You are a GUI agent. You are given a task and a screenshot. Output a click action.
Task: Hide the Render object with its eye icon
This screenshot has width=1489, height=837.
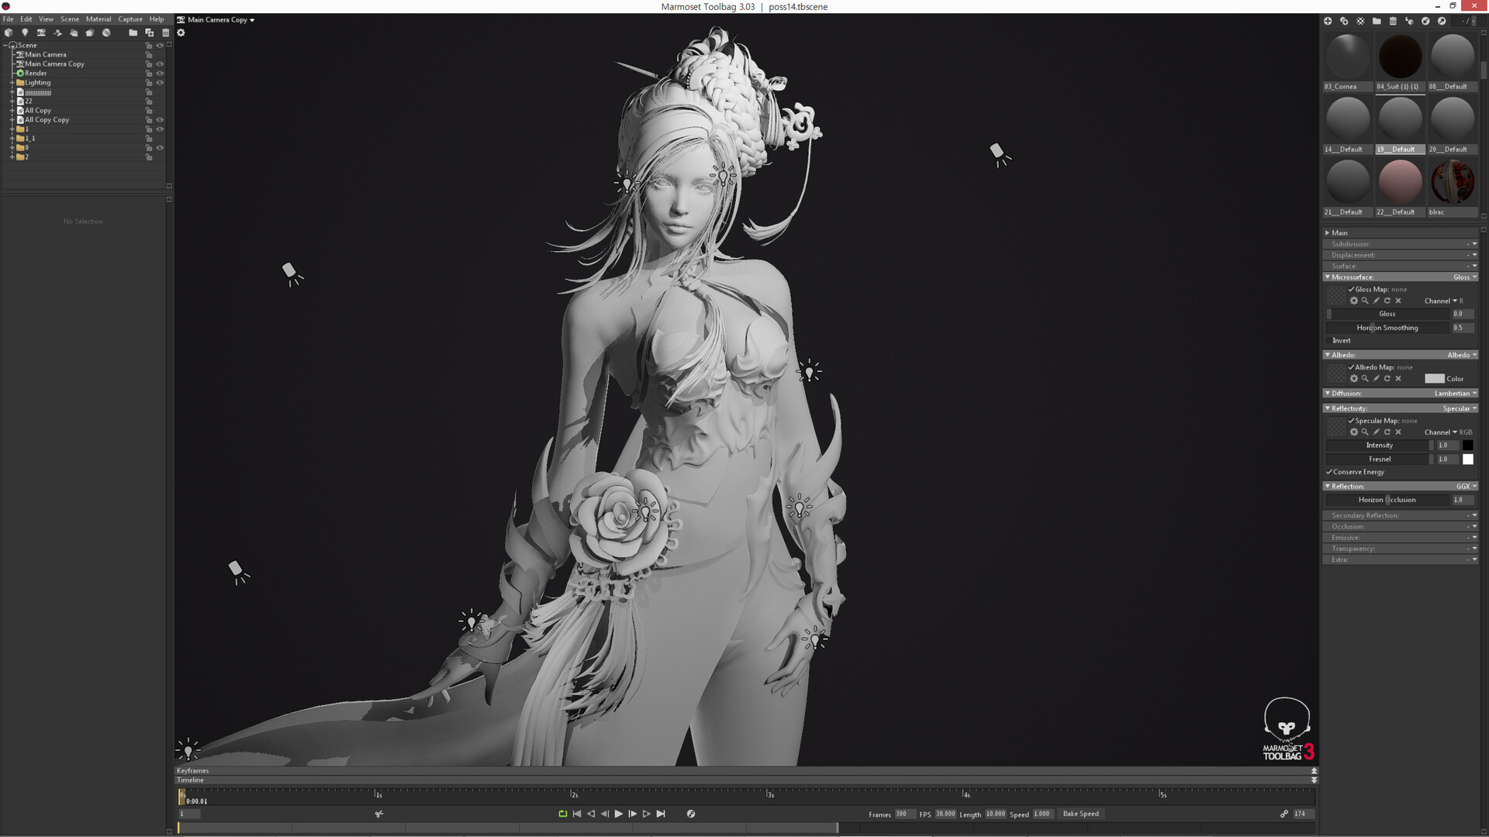click(x=161, y=74)
